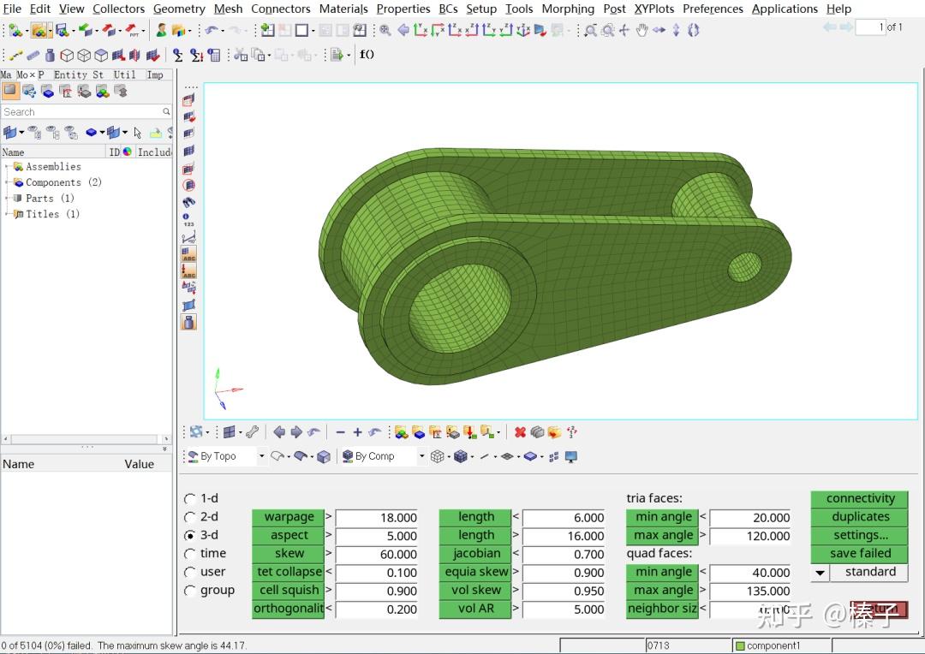Click the green component1 color swatch
The height and width of the screenshot is (654, 925).
click(x=740, y=645)
